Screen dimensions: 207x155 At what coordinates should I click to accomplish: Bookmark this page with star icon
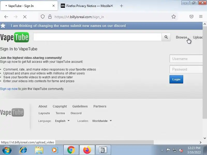pyautogui.click(x=173, y=17)
